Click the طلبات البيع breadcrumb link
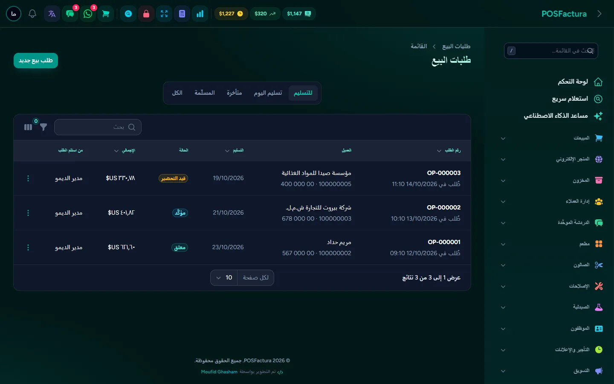This screenshot has width=614, height=384. pyautogui.click(x=456, y=46)
